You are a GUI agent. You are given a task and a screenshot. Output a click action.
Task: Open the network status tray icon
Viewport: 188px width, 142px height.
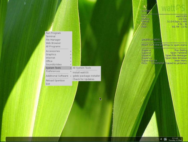(x=165, y=139)
